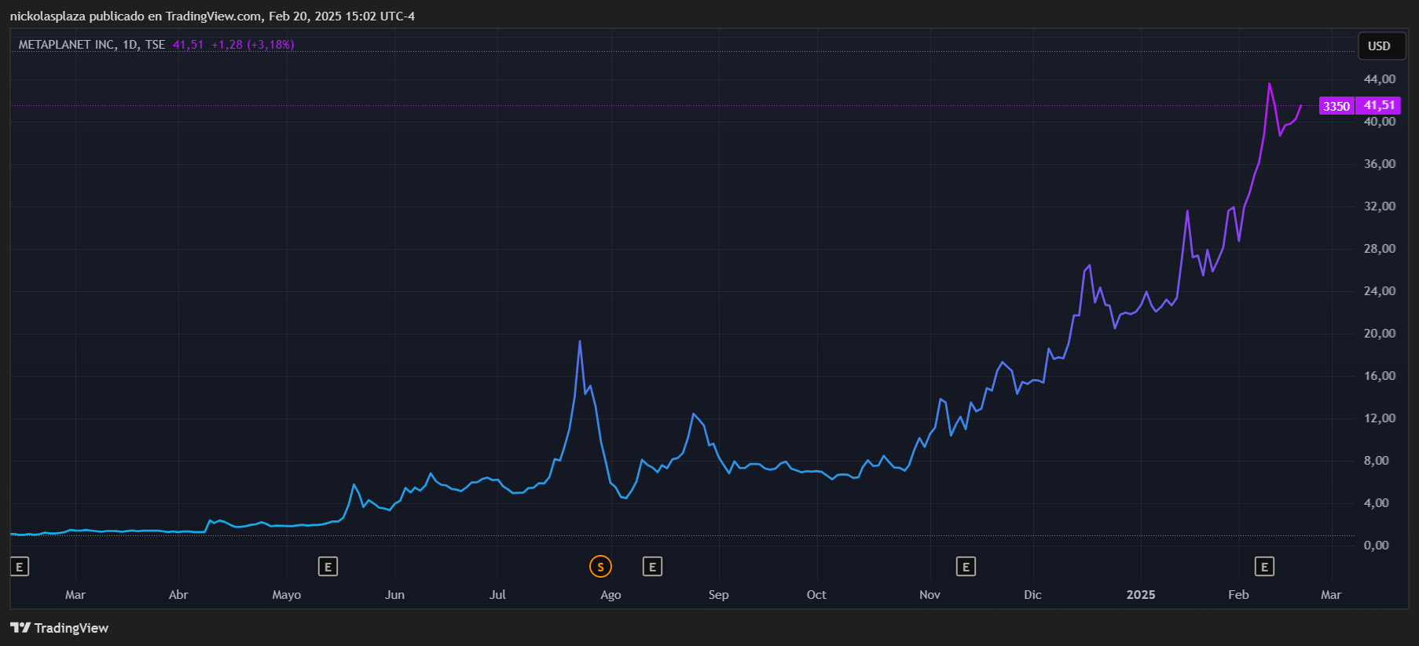Click the Sep month label
1419x646 pixels.
tap(718, 595)
